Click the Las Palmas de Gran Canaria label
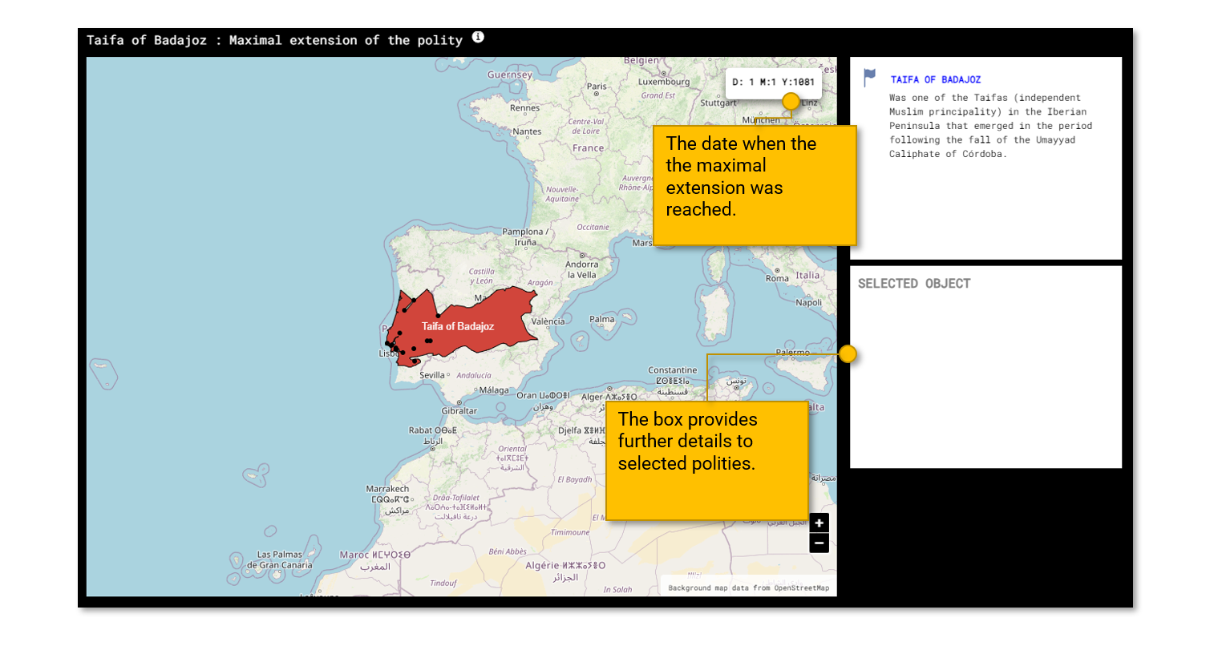 pyautogui.click(x=280, y=559)
